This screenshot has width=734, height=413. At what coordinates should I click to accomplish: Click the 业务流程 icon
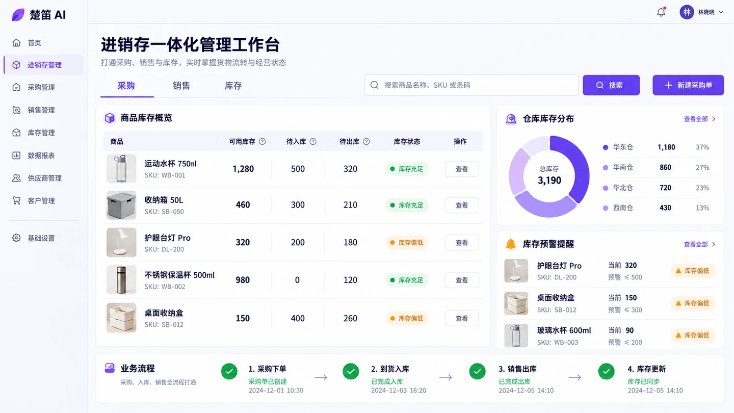click(x=110, y=368)
